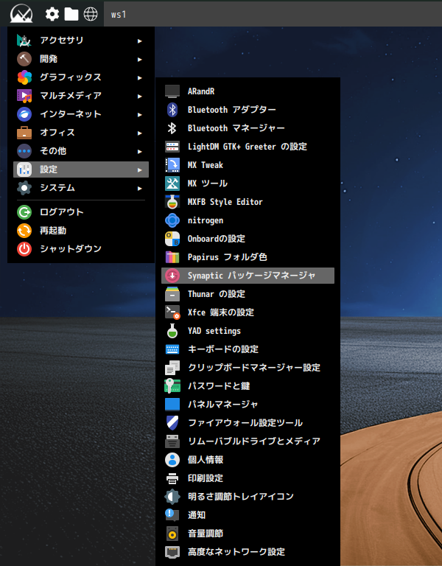Click the printer settings icon
This screenshot has height=566, width=442.
[172, 478]
